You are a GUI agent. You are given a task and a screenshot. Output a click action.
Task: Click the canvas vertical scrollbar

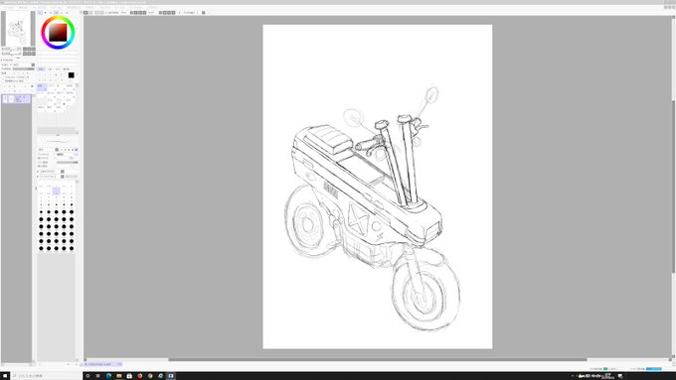tap(673, 186)
